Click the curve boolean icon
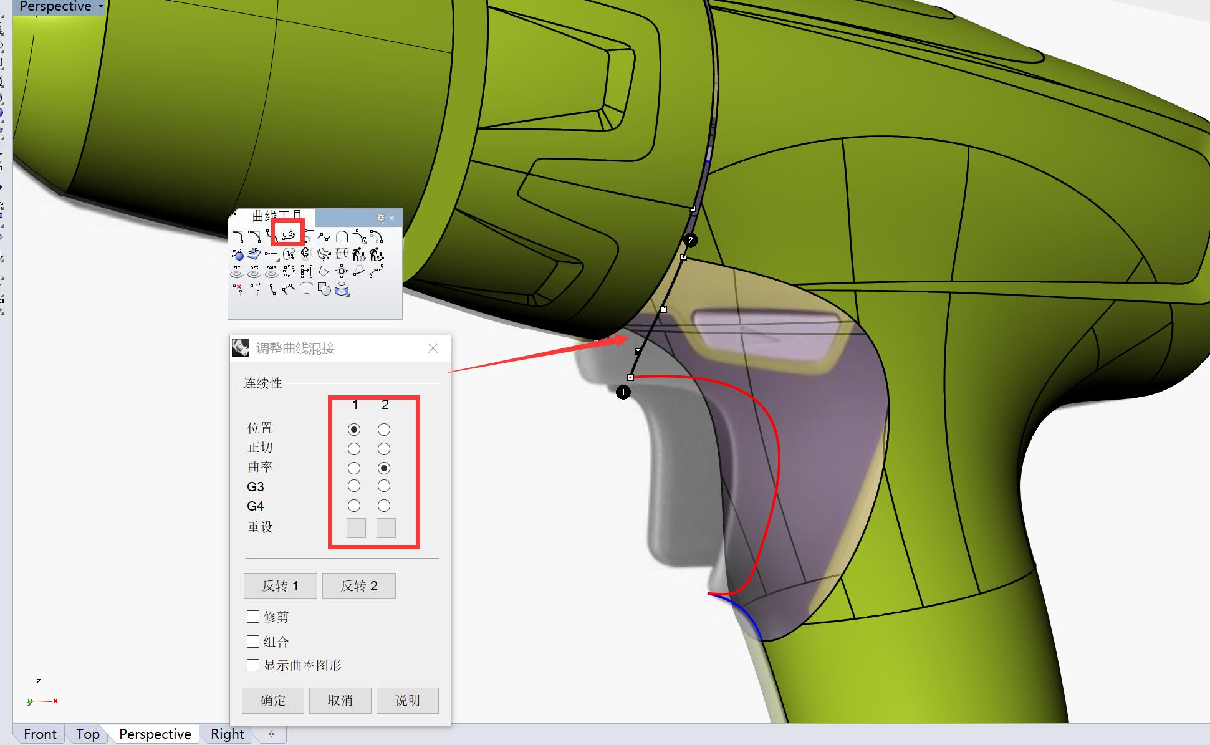 324,289
